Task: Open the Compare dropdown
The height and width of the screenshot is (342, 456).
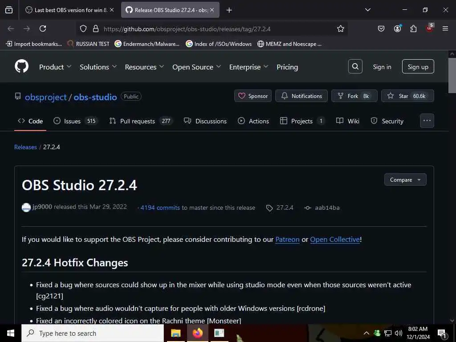Action: (405, 180)
